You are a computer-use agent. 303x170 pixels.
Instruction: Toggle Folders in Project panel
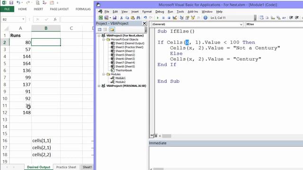point(112,29)
